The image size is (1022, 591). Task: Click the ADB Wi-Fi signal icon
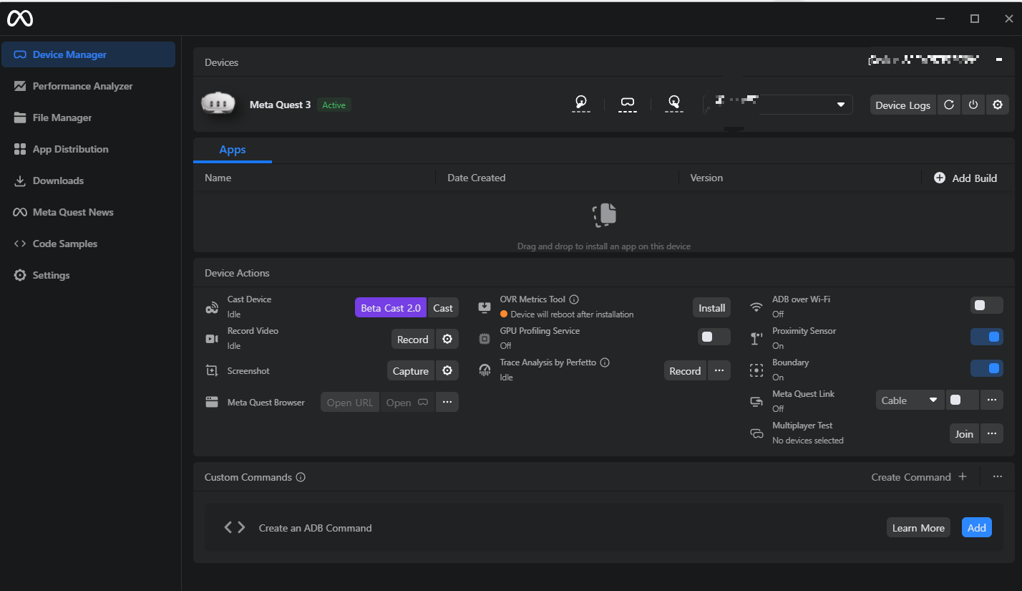[756, 308]
